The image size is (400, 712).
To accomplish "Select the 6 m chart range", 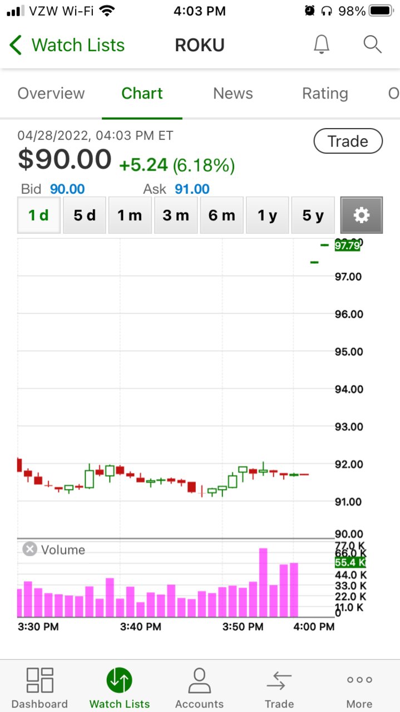I will tap(221, 215).
